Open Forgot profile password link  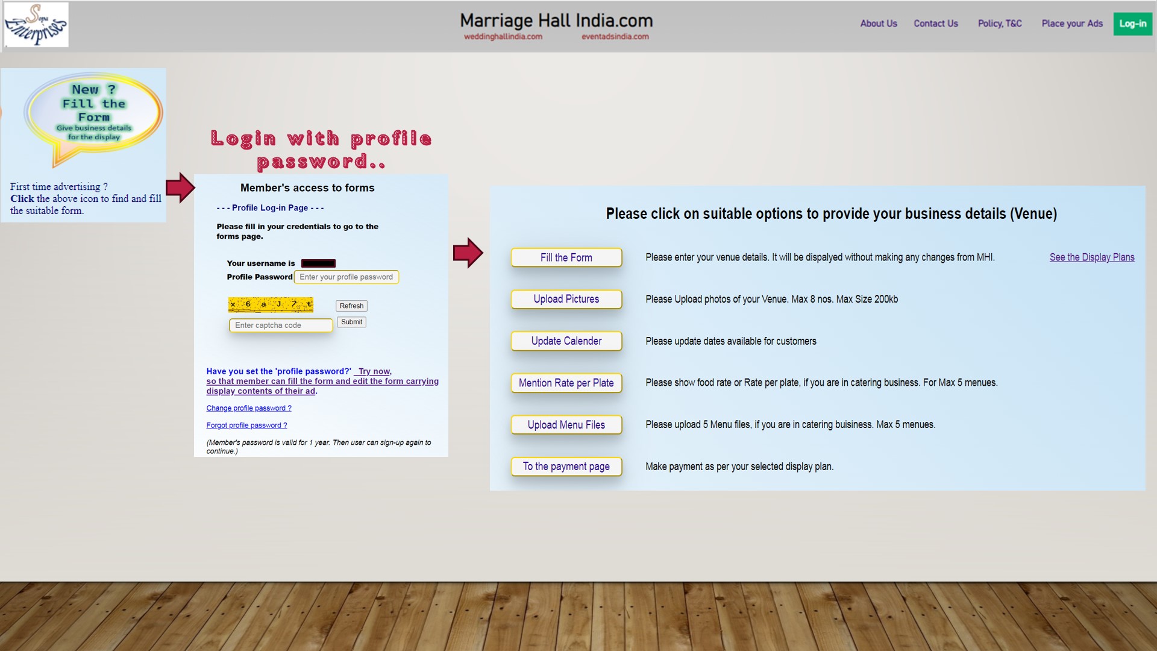pos(246,425)
